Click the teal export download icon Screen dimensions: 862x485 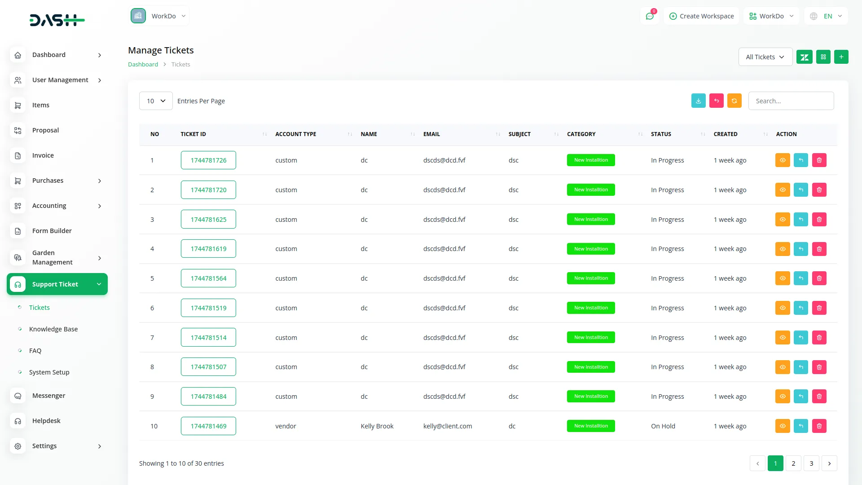(x=698, y=101)
